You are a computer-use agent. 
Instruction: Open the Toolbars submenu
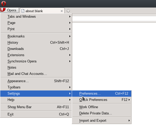(36, 87)
